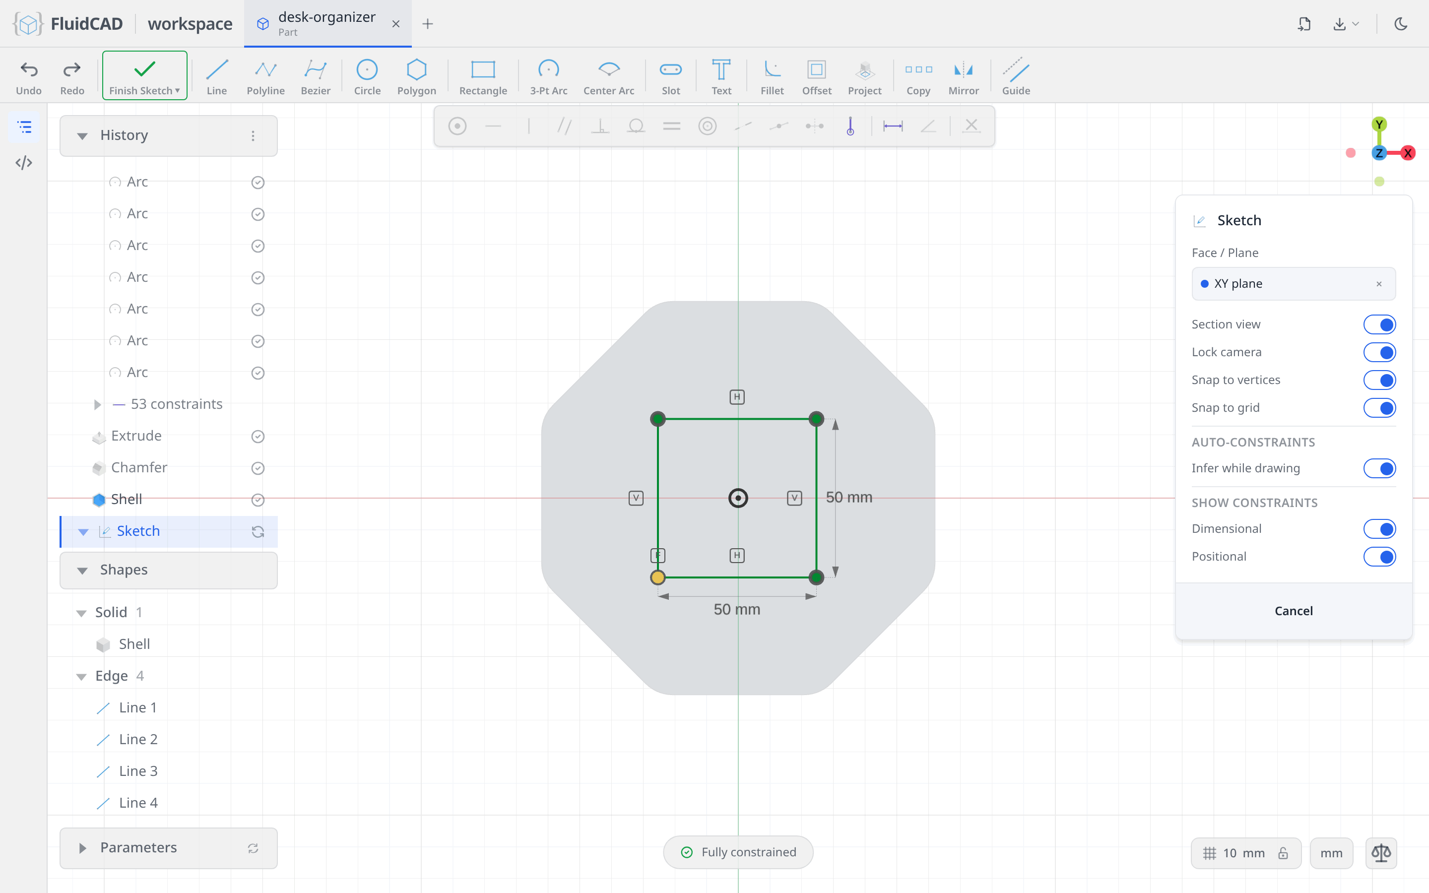The height and width of the screenshot is (893, 1429).
Task: Disable Lock camera switch
Action: pos(1379,352)
